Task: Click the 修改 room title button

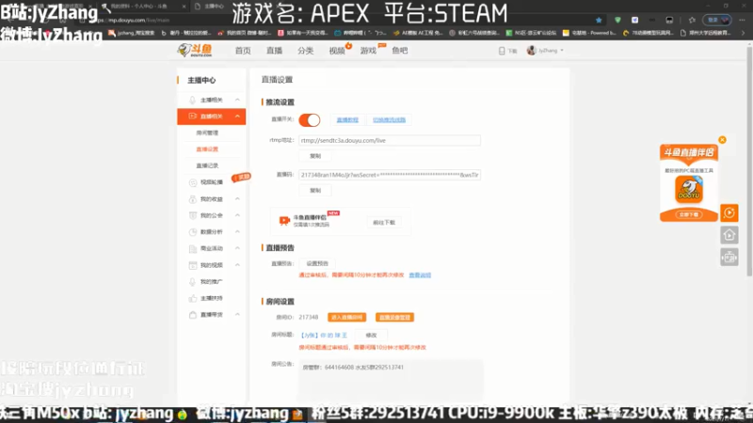Action: point(371,336)
